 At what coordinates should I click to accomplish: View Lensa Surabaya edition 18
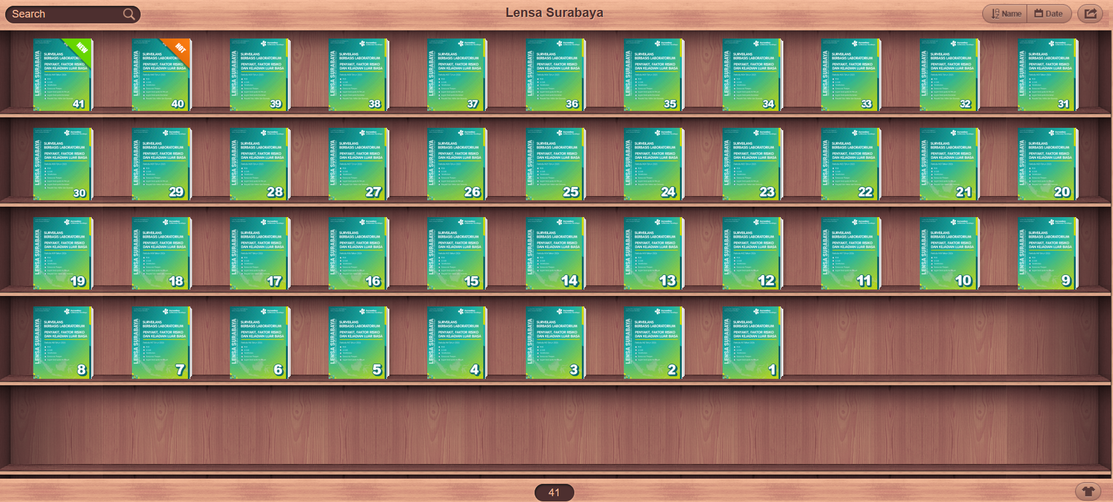point(162,253)
